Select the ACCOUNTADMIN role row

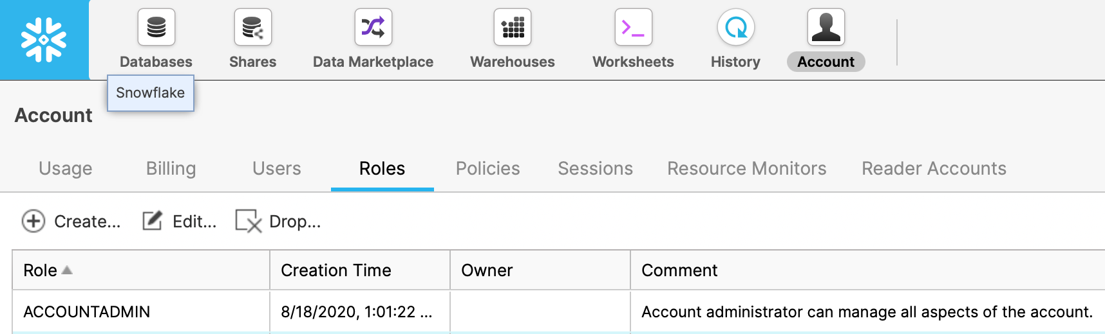[558, 312]
